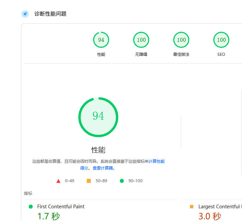Click the SEO category label
Viewport: 242px width, 221px height.
click(x=221, y=54)
